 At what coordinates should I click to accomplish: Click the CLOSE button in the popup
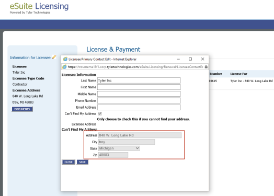68,162
